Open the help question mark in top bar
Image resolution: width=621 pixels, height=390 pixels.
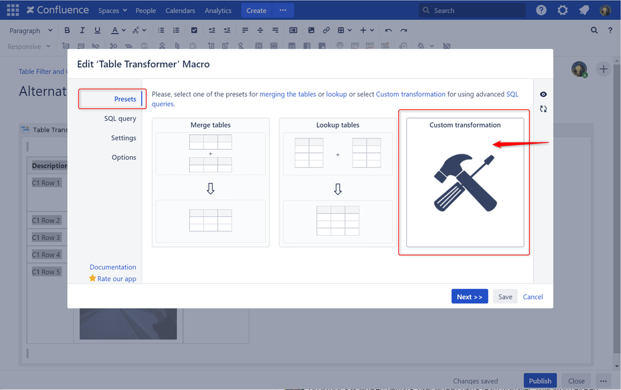[x=541, y=11]
